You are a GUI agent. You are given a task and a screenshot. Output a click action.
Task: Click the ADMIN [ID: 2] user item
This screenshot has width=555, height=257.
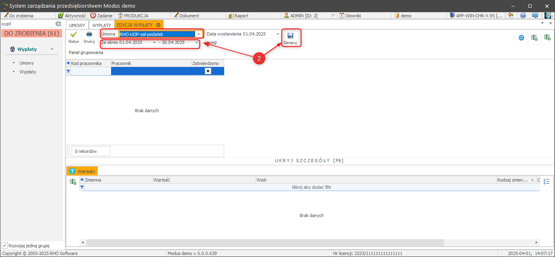(x=301, y=15)
